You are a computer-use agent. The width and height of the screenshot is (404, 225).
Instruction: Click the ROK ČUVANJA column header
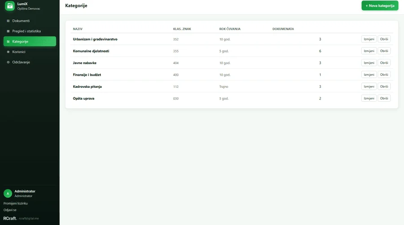pyautogui.click(x=230, y=29)
